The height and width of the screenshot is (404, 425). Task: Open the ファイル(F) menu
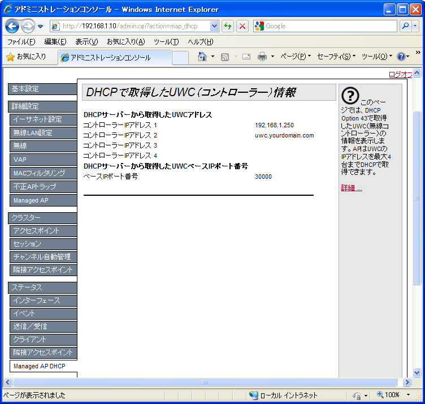point(21,42)
